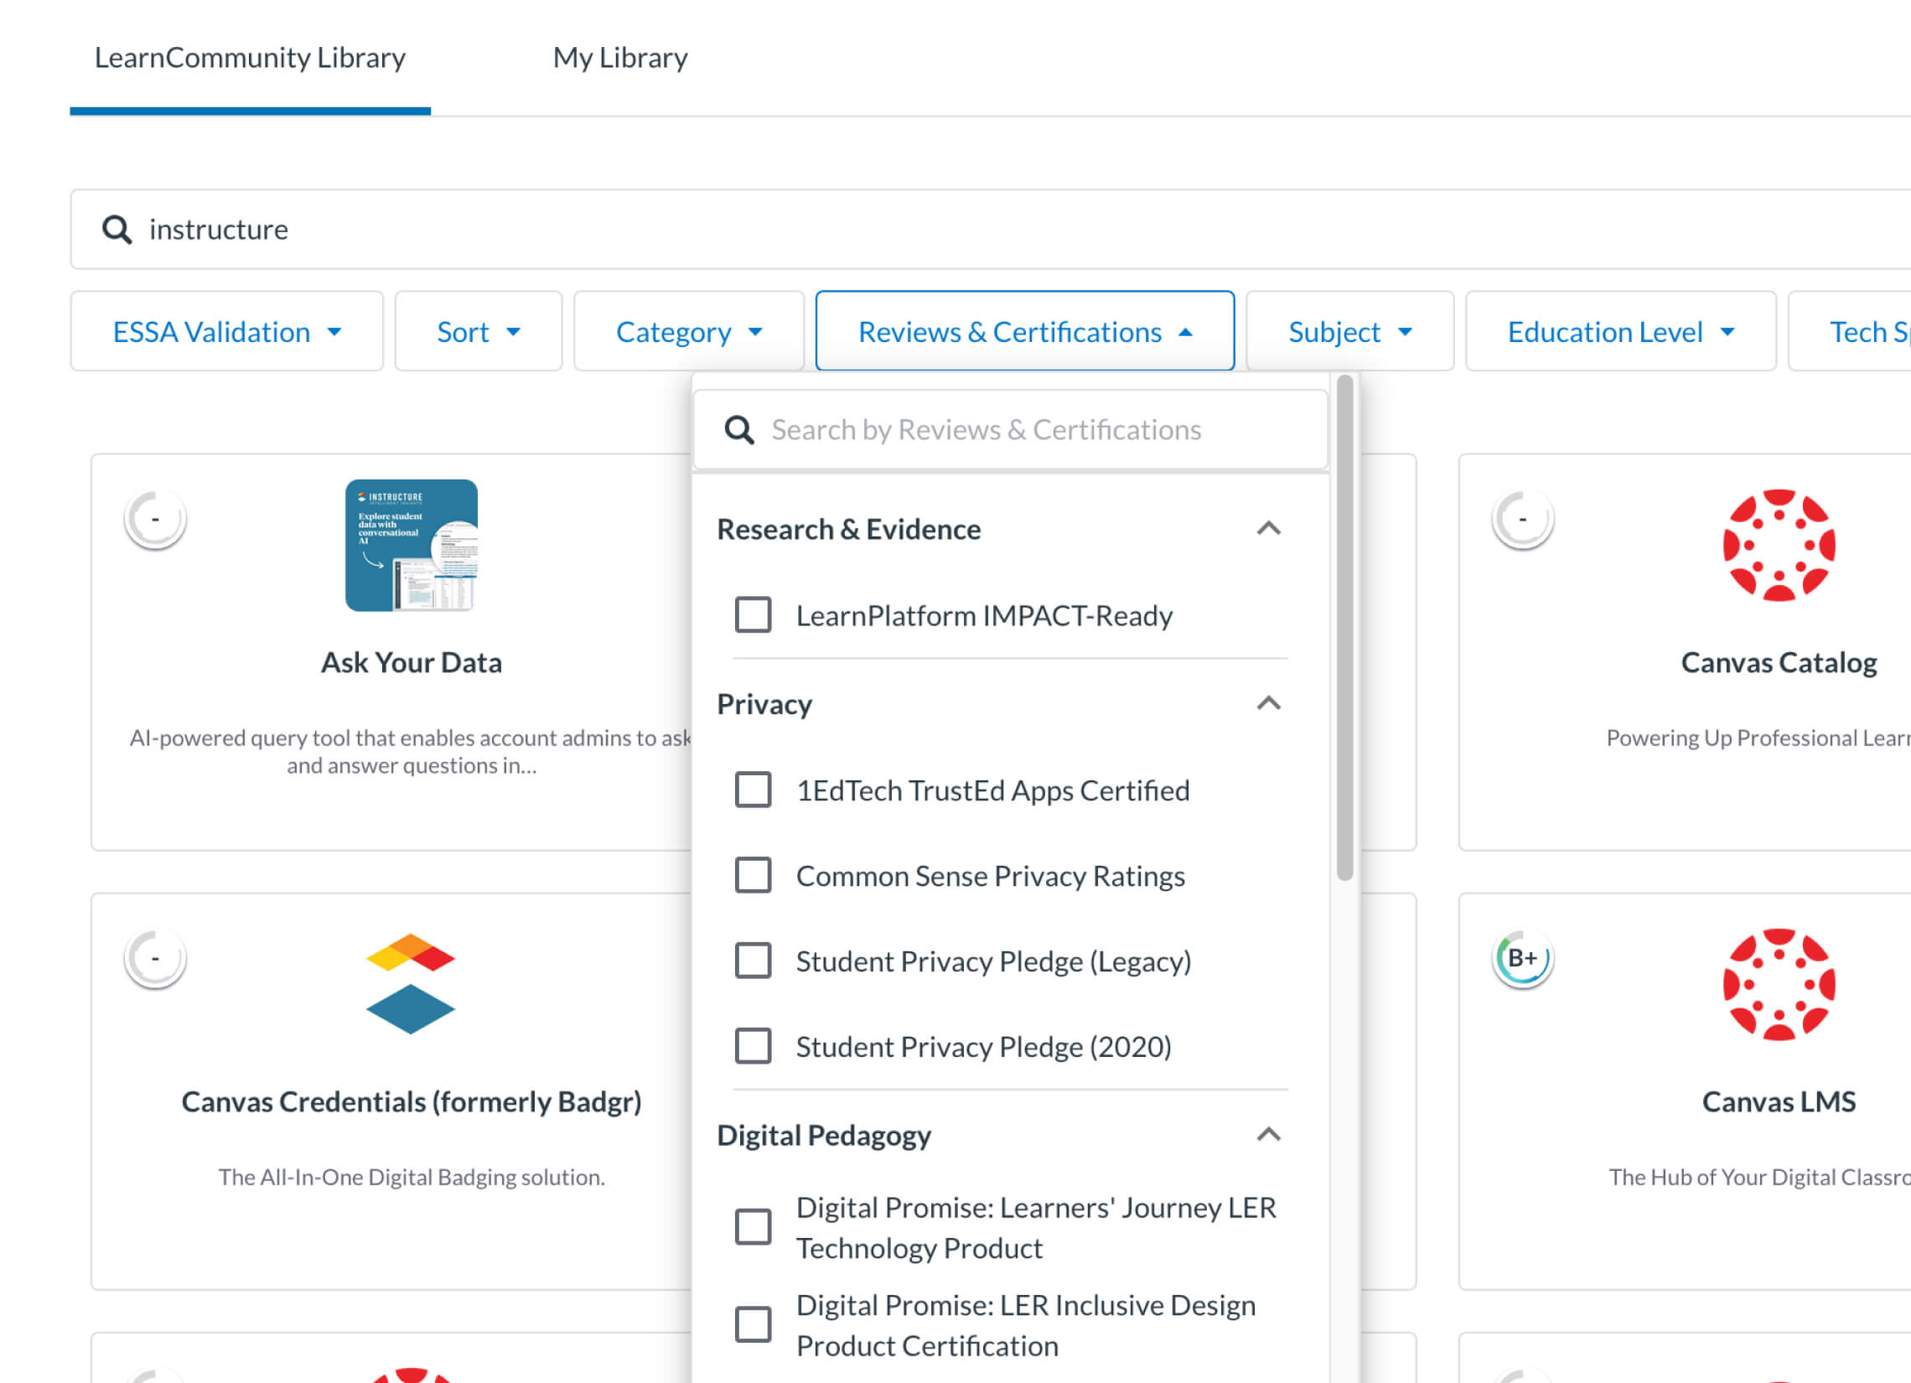Click 'The All-In-One Digital Badging solution.' text
Screen dimensions: 1911x1383
412,1177
